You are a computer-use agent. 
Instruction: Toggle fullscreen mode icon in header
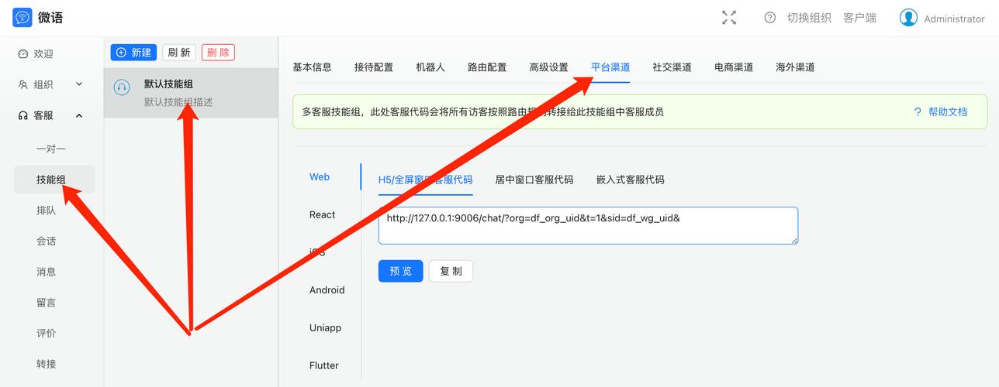point(729,18)
